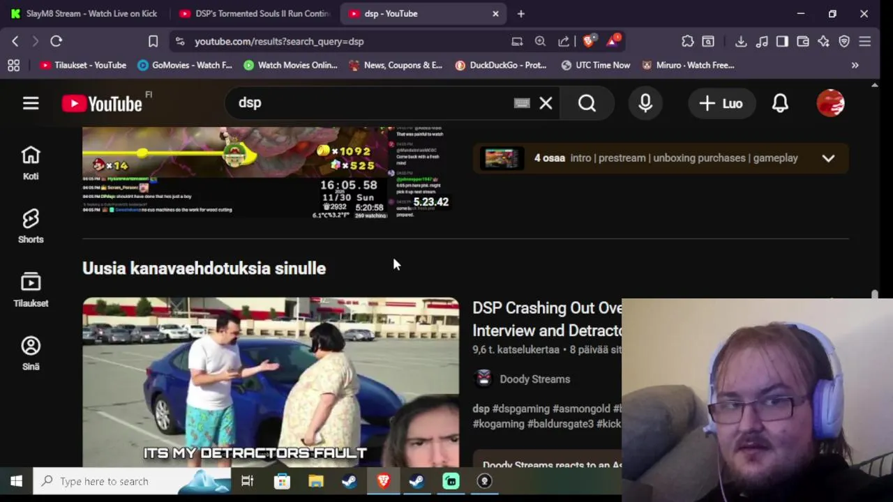Image resolution: width=893 pixels, height=502 pixels.
Task: Open the Brave VPN shield icon
Action: pyautogui.click(x=844, y=41)
